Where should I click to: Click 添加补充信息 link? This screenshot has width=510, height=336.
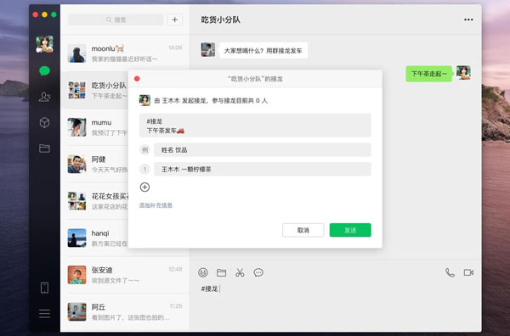(x=156, y=205)
